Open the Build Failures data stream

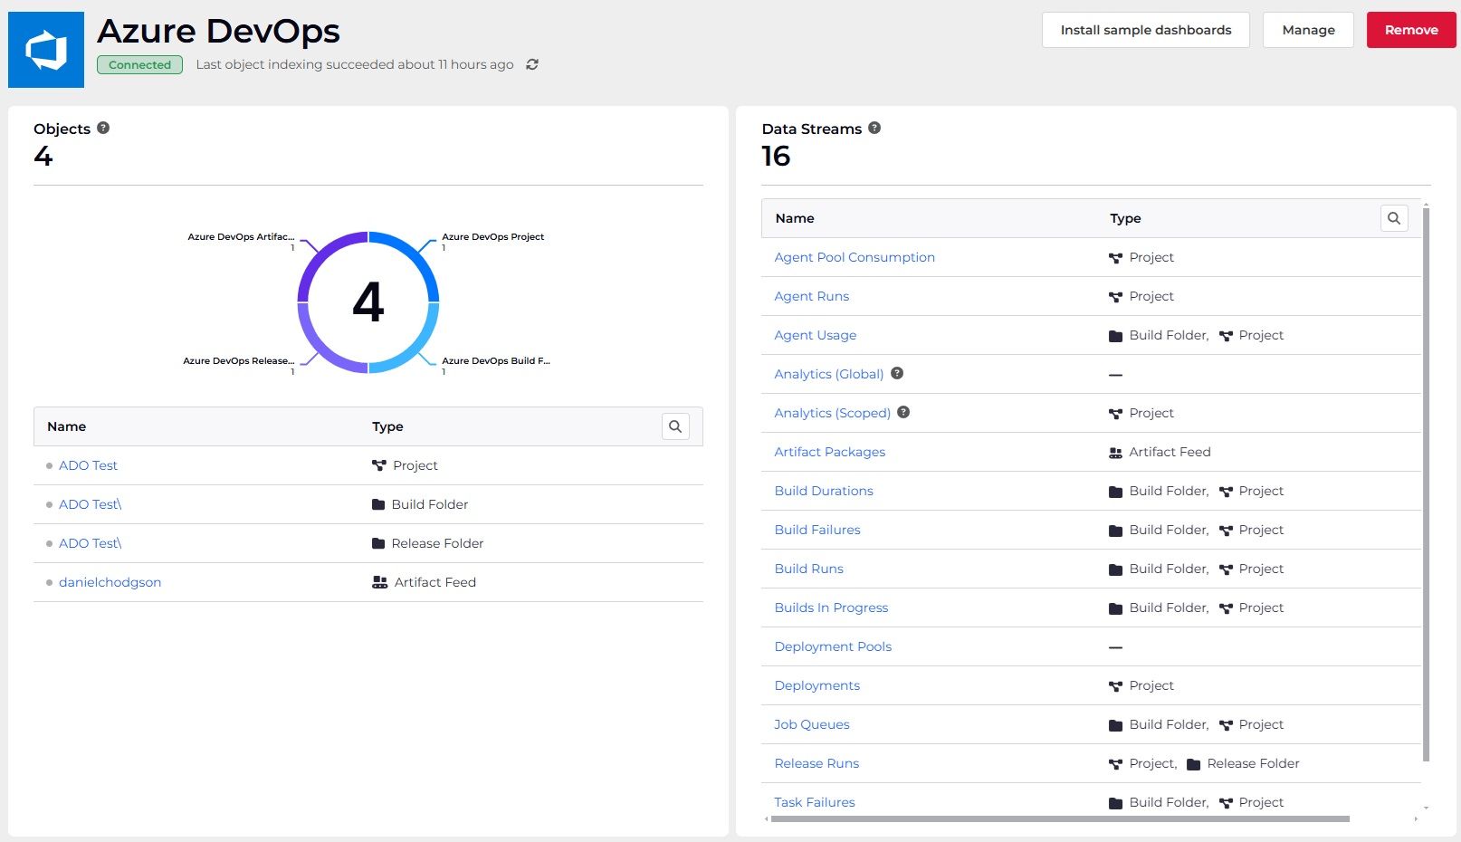coord(817,530)
